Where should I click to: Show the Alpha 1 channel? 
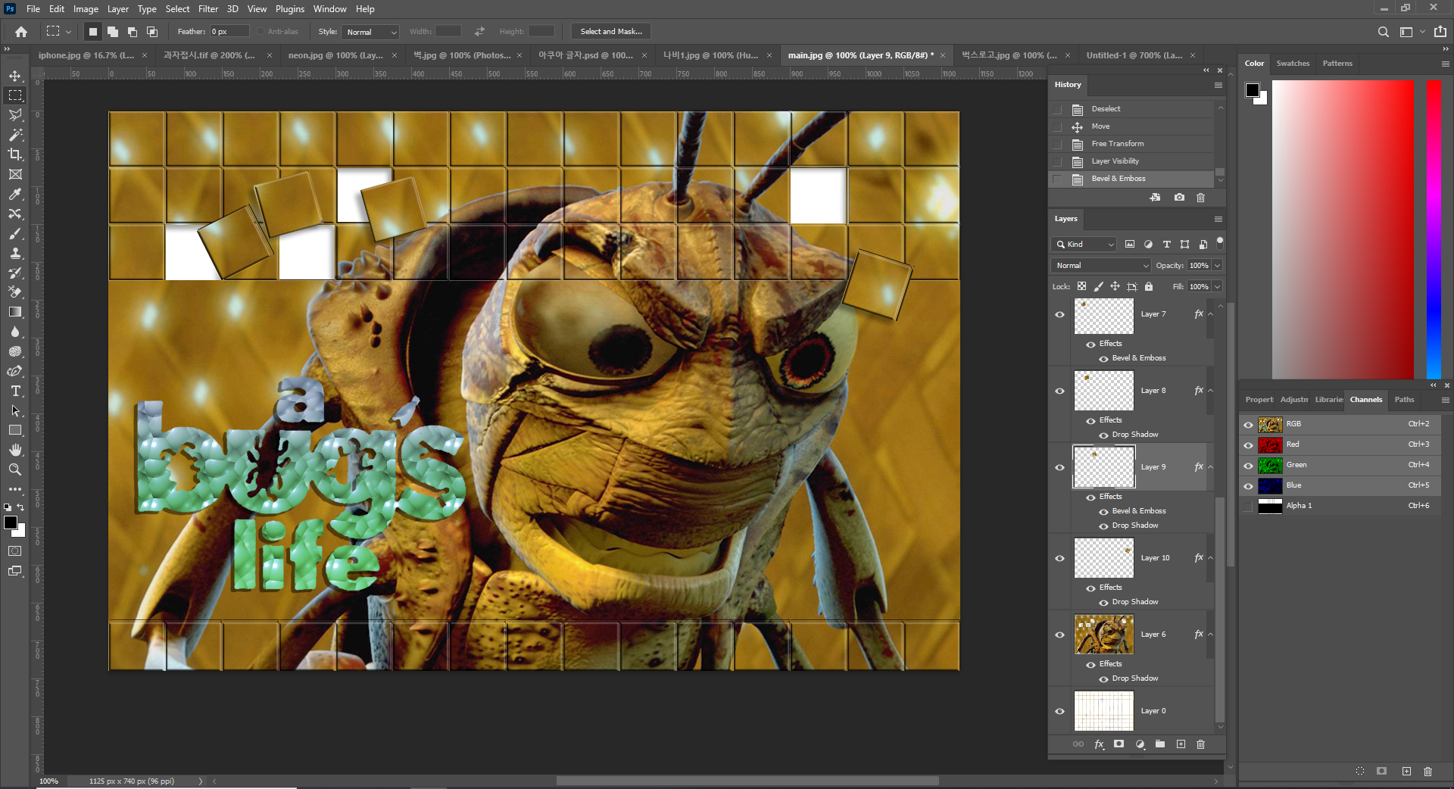coord(1248,507)
